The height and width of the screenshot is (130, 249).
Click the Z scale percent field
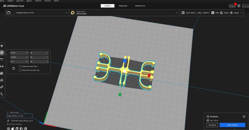click(x=40, y=61)
